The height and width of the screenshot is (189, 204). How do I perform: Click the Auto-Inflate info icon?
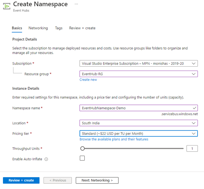(46, 159)
